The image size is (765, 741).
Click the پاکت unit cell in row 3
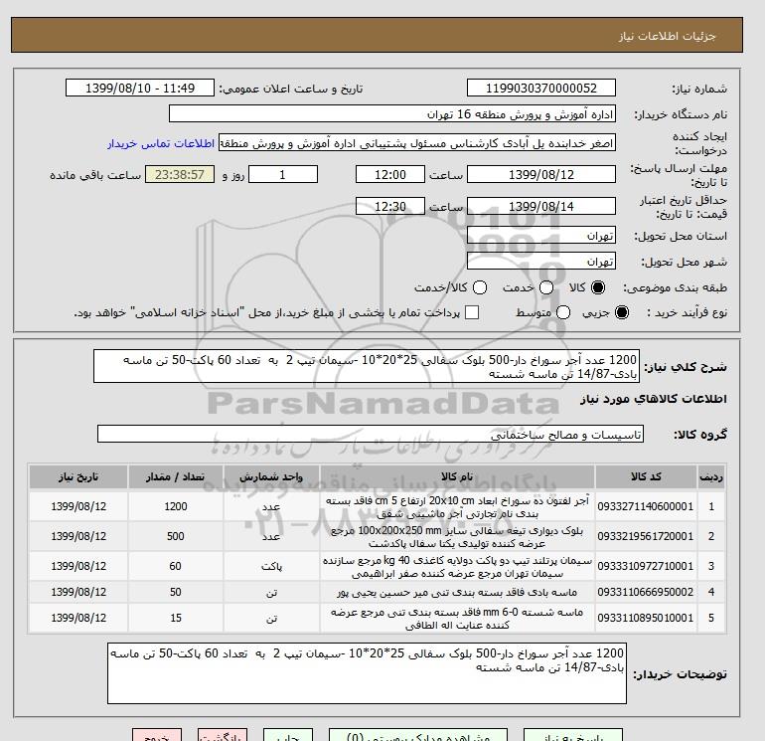tap(271, 567)
